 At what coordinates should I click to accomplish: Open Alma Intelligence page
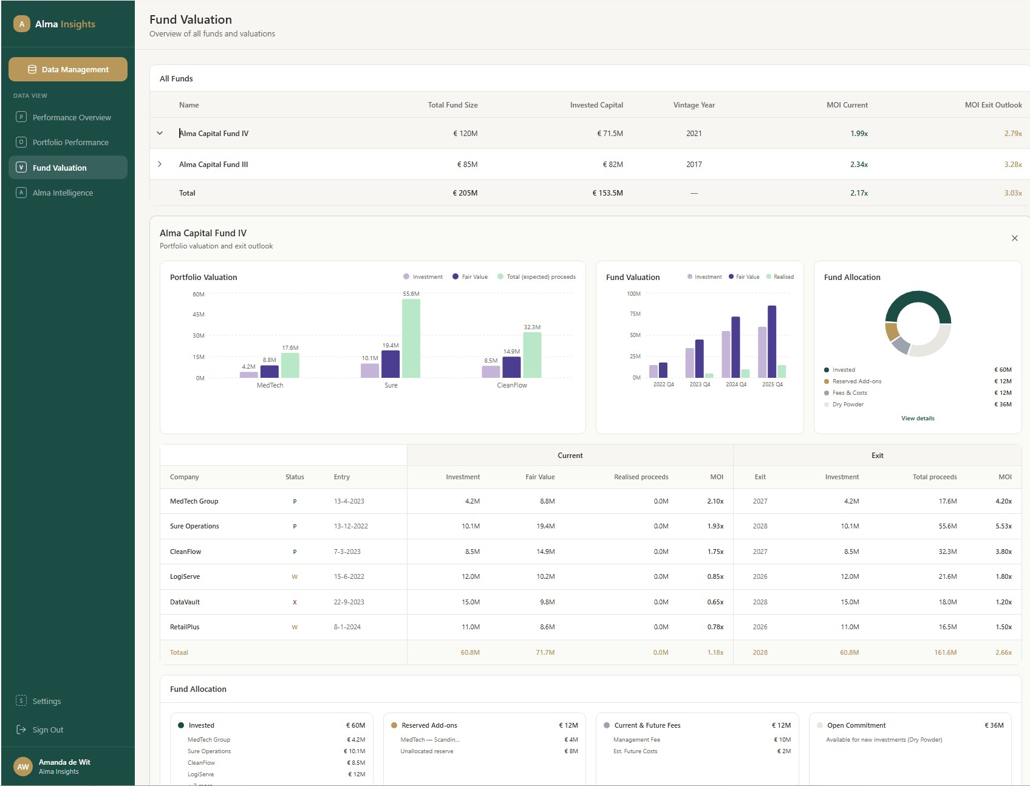click(x=68, y=193)
